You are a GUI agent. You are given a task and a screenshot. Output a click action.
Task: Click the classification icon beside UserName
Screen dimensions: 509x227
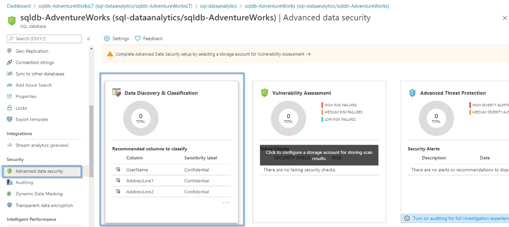pyautogui.click(x=118, y=169)
